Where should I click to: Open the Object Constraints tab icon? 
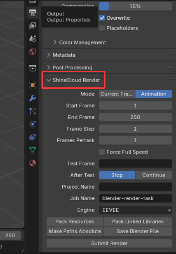tap(33, 137)
